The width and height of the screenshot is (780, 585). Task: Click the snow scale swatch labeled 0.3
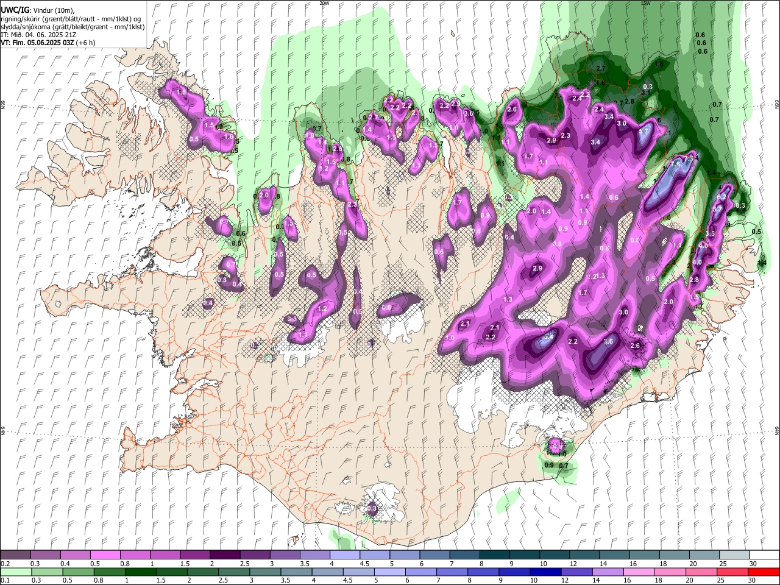coord(45,555)
